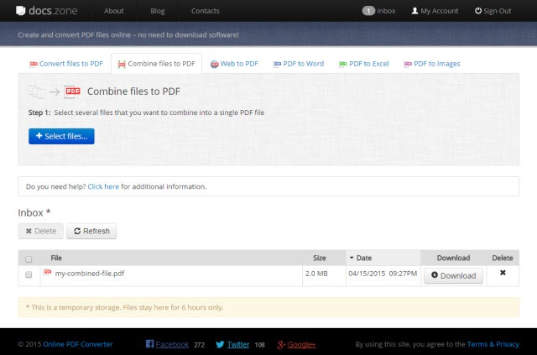The height and width of the screenshot is (355, 537).
Task: Click the PDF to Excel icon
Action: [x=342, y=64]
